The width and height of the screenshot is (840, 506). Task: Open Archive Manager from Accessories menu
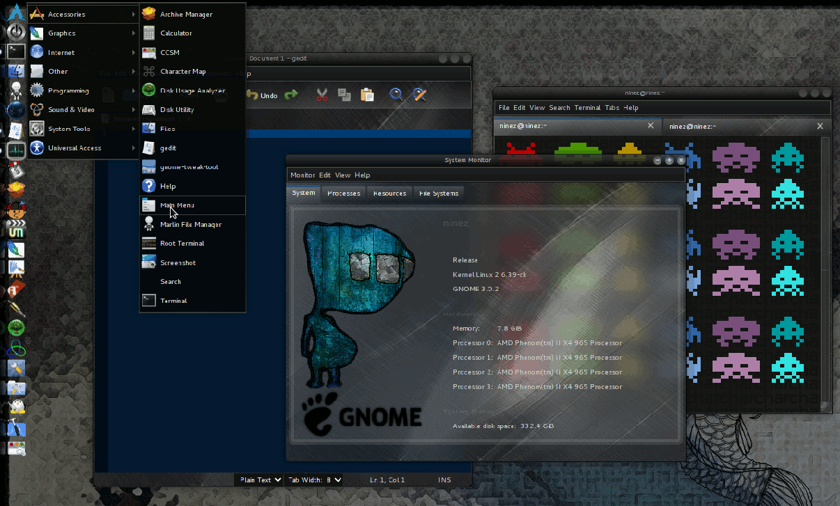pyautogui.click(x=192, y=14)
